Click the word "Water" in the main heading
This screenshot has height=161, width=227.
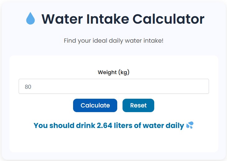tap(62, 19)
